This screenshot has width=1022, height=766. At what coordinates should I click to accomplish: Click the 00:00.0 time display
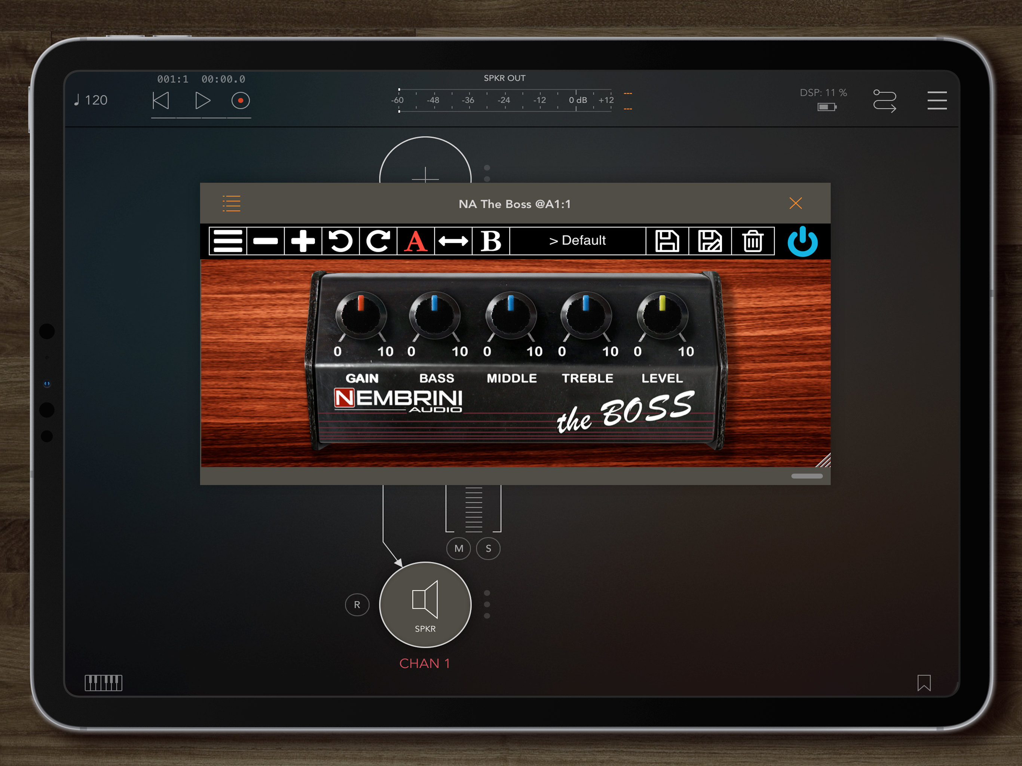coord(223,79)
